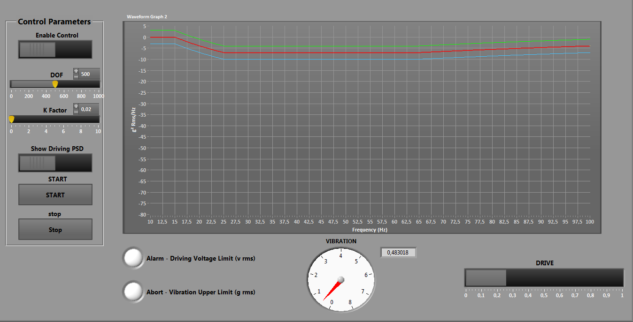Click the DRIVE level bar
The image size is (633, 322).
pos(544,277)
